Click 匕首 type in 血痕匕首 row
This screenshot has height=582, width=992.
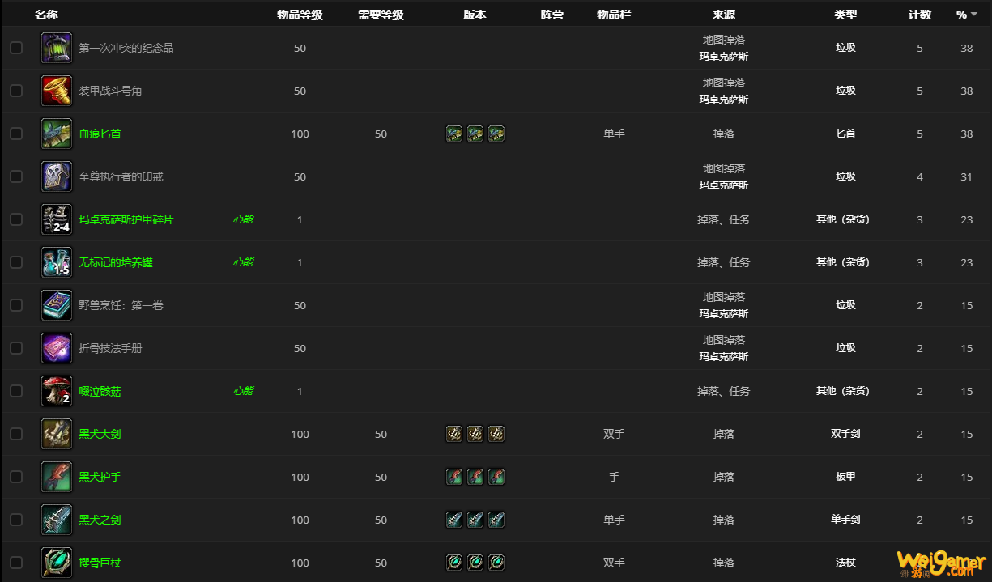845,134
